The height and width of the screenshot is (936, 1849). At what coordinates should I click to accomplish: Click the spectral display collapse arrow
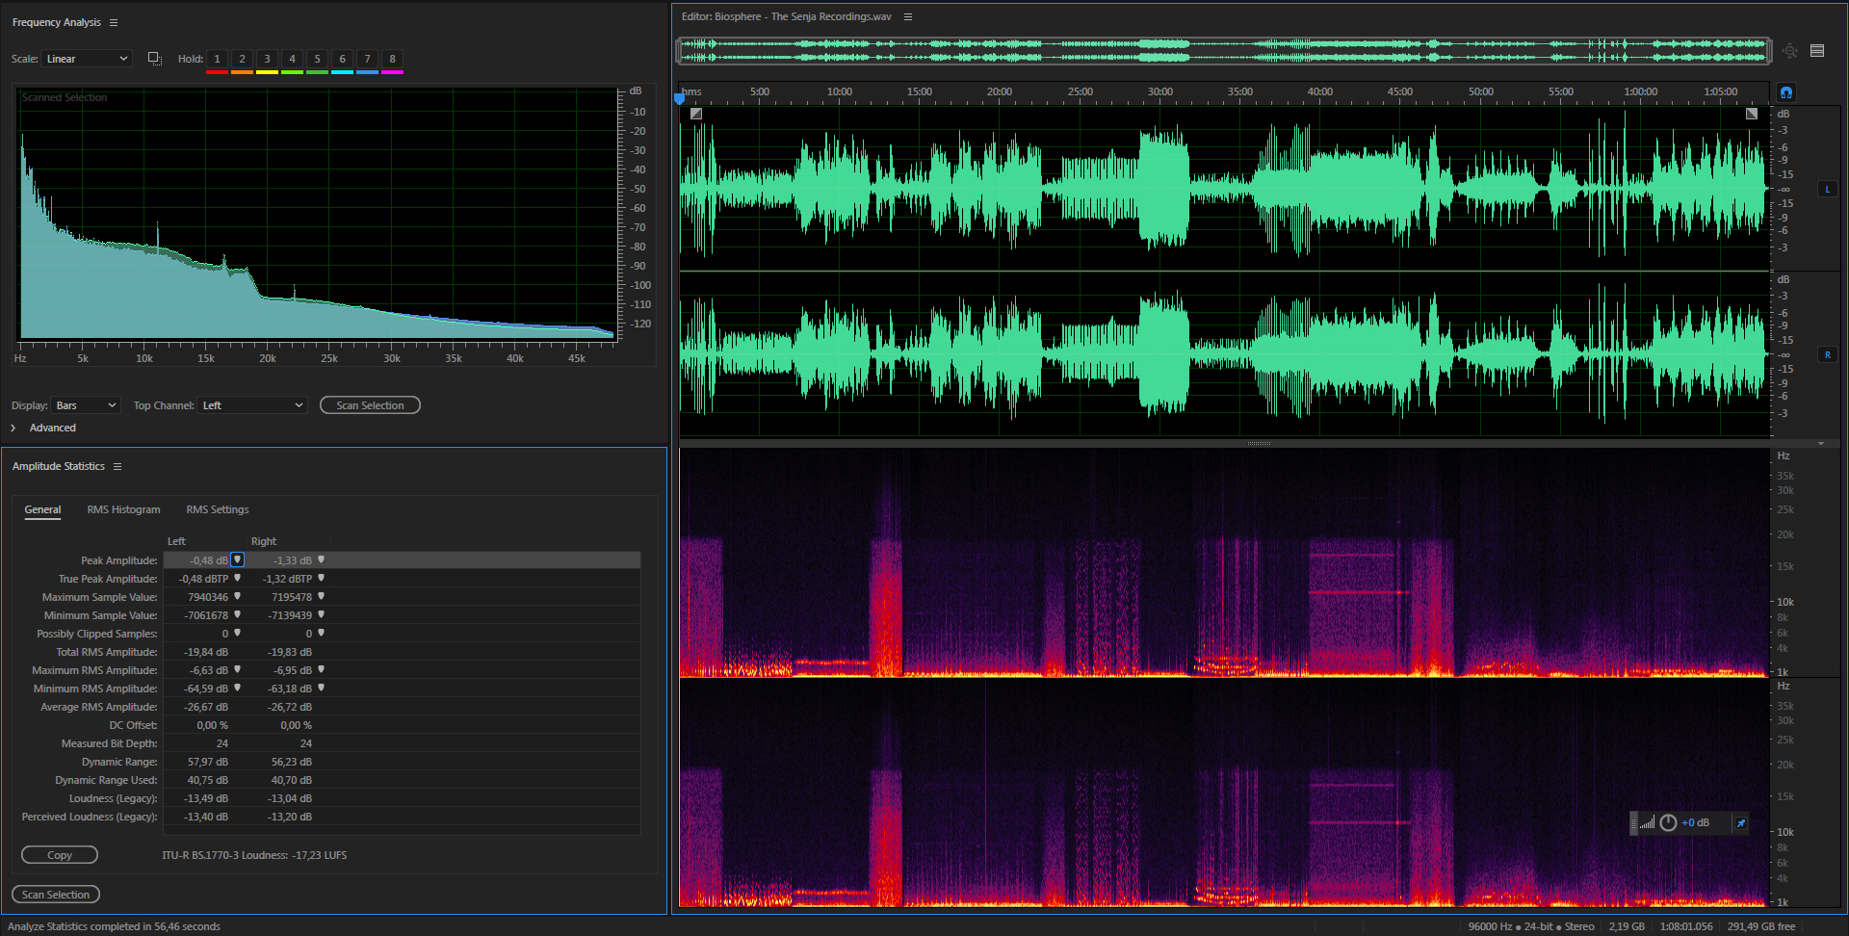1821,444
